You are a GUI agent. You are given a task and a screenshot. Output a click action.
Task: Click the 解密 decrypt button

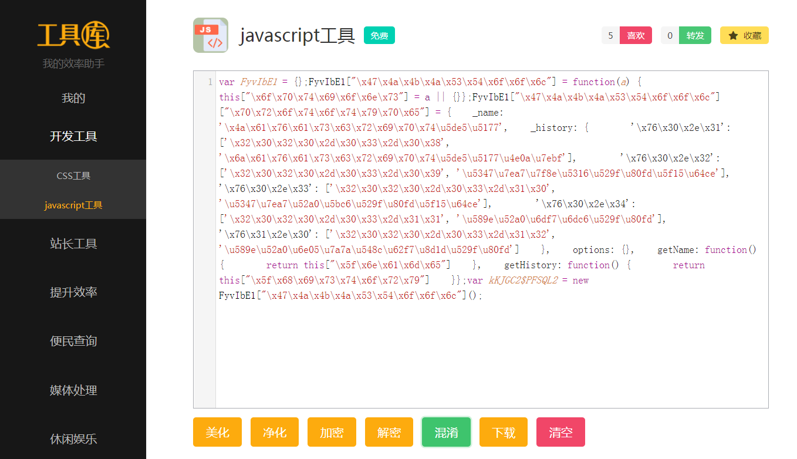(x=389, y=433)
